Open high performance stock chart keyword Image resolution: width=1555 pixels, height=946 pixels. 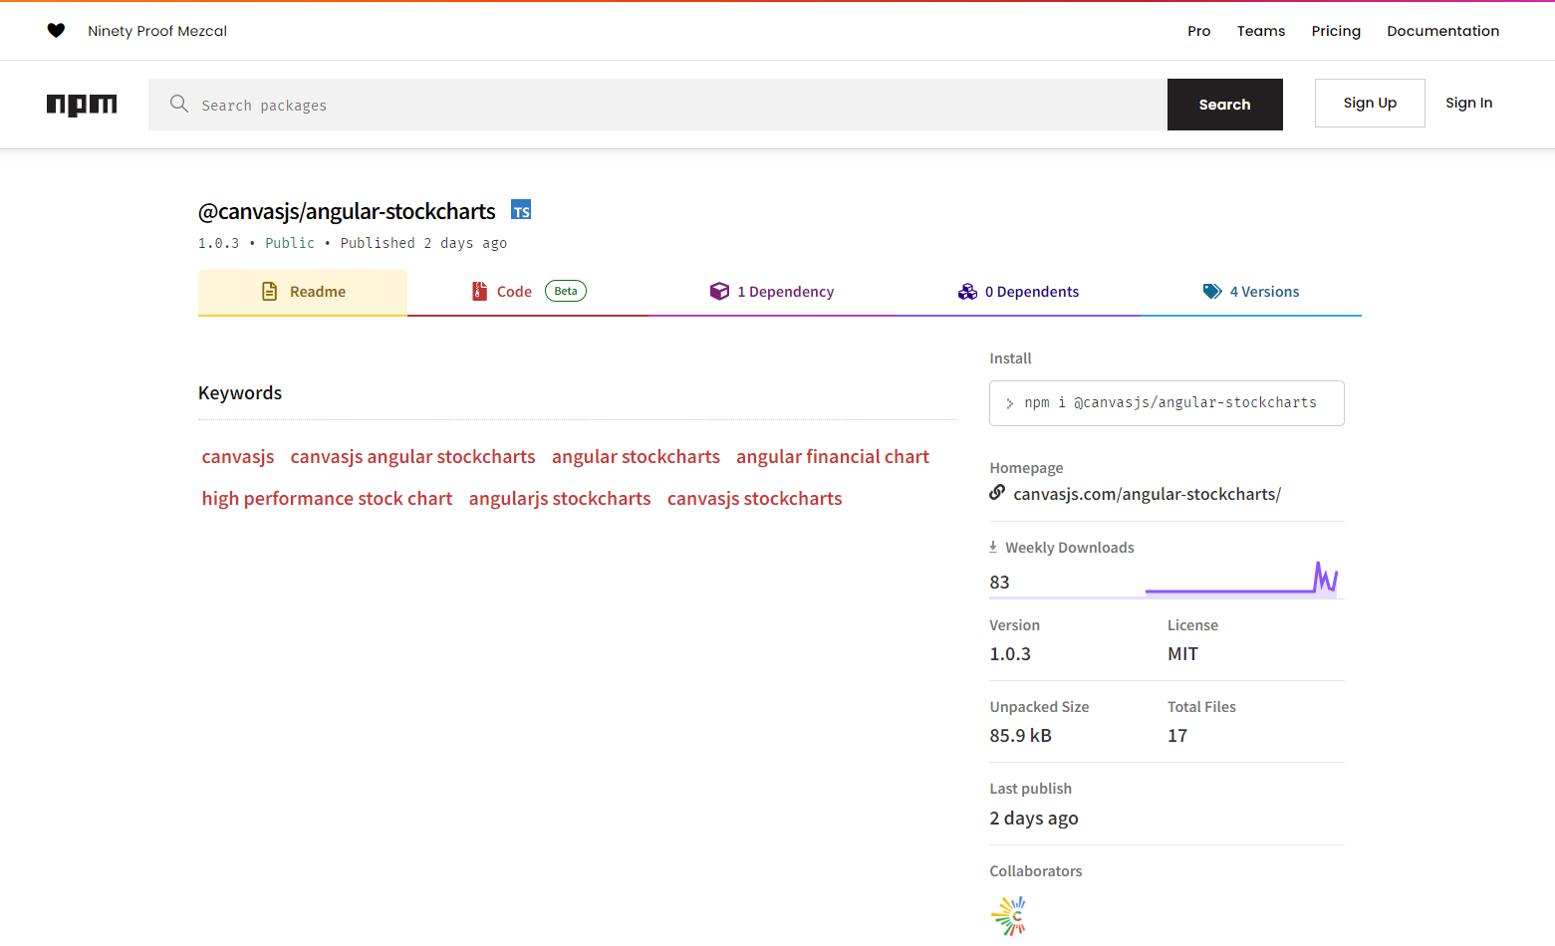point(327,499)
